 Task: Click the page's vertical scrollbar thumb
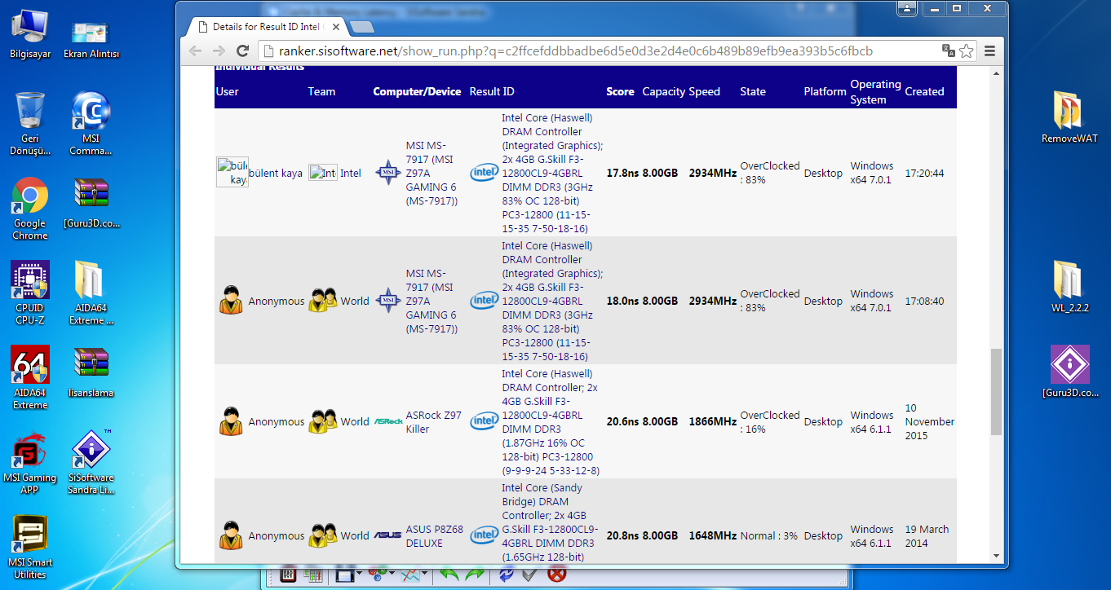coord(996,391)
